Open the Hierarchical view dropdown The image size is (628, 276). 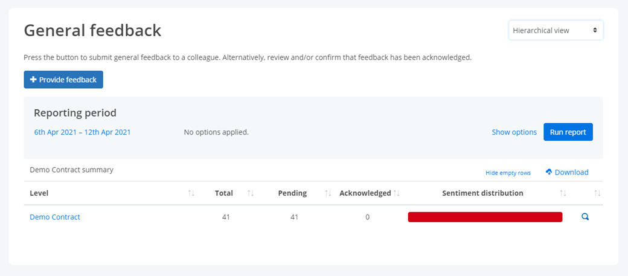click(556, 30)
